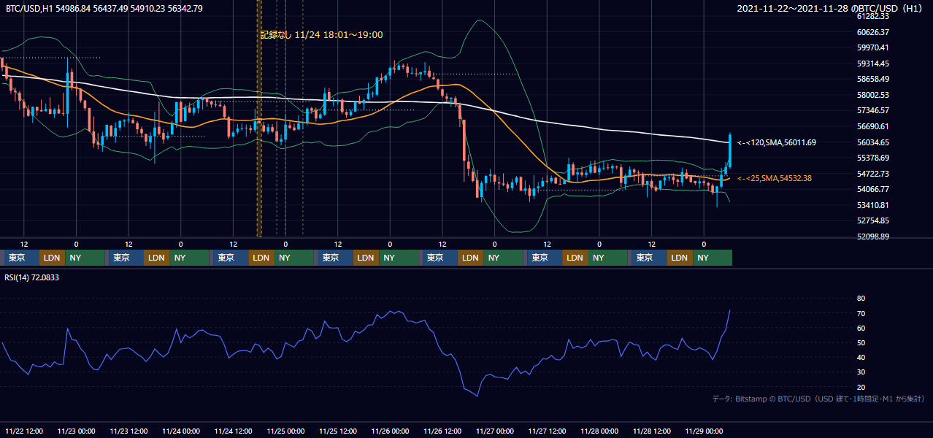Click the 11/24 00:00 time axis label
Viewport: 933px width, 438px height.
coord(181,431)
